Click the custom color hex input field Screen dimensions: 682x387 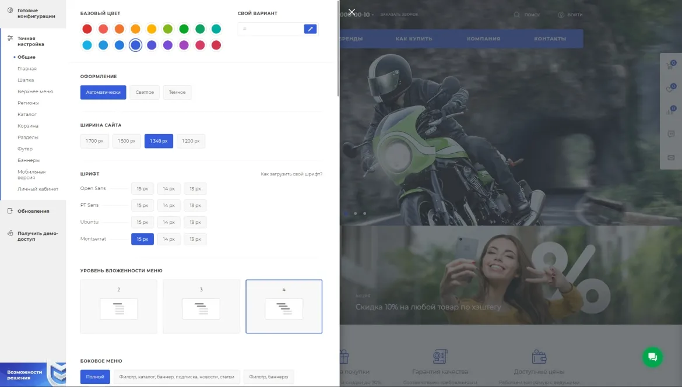271,29
